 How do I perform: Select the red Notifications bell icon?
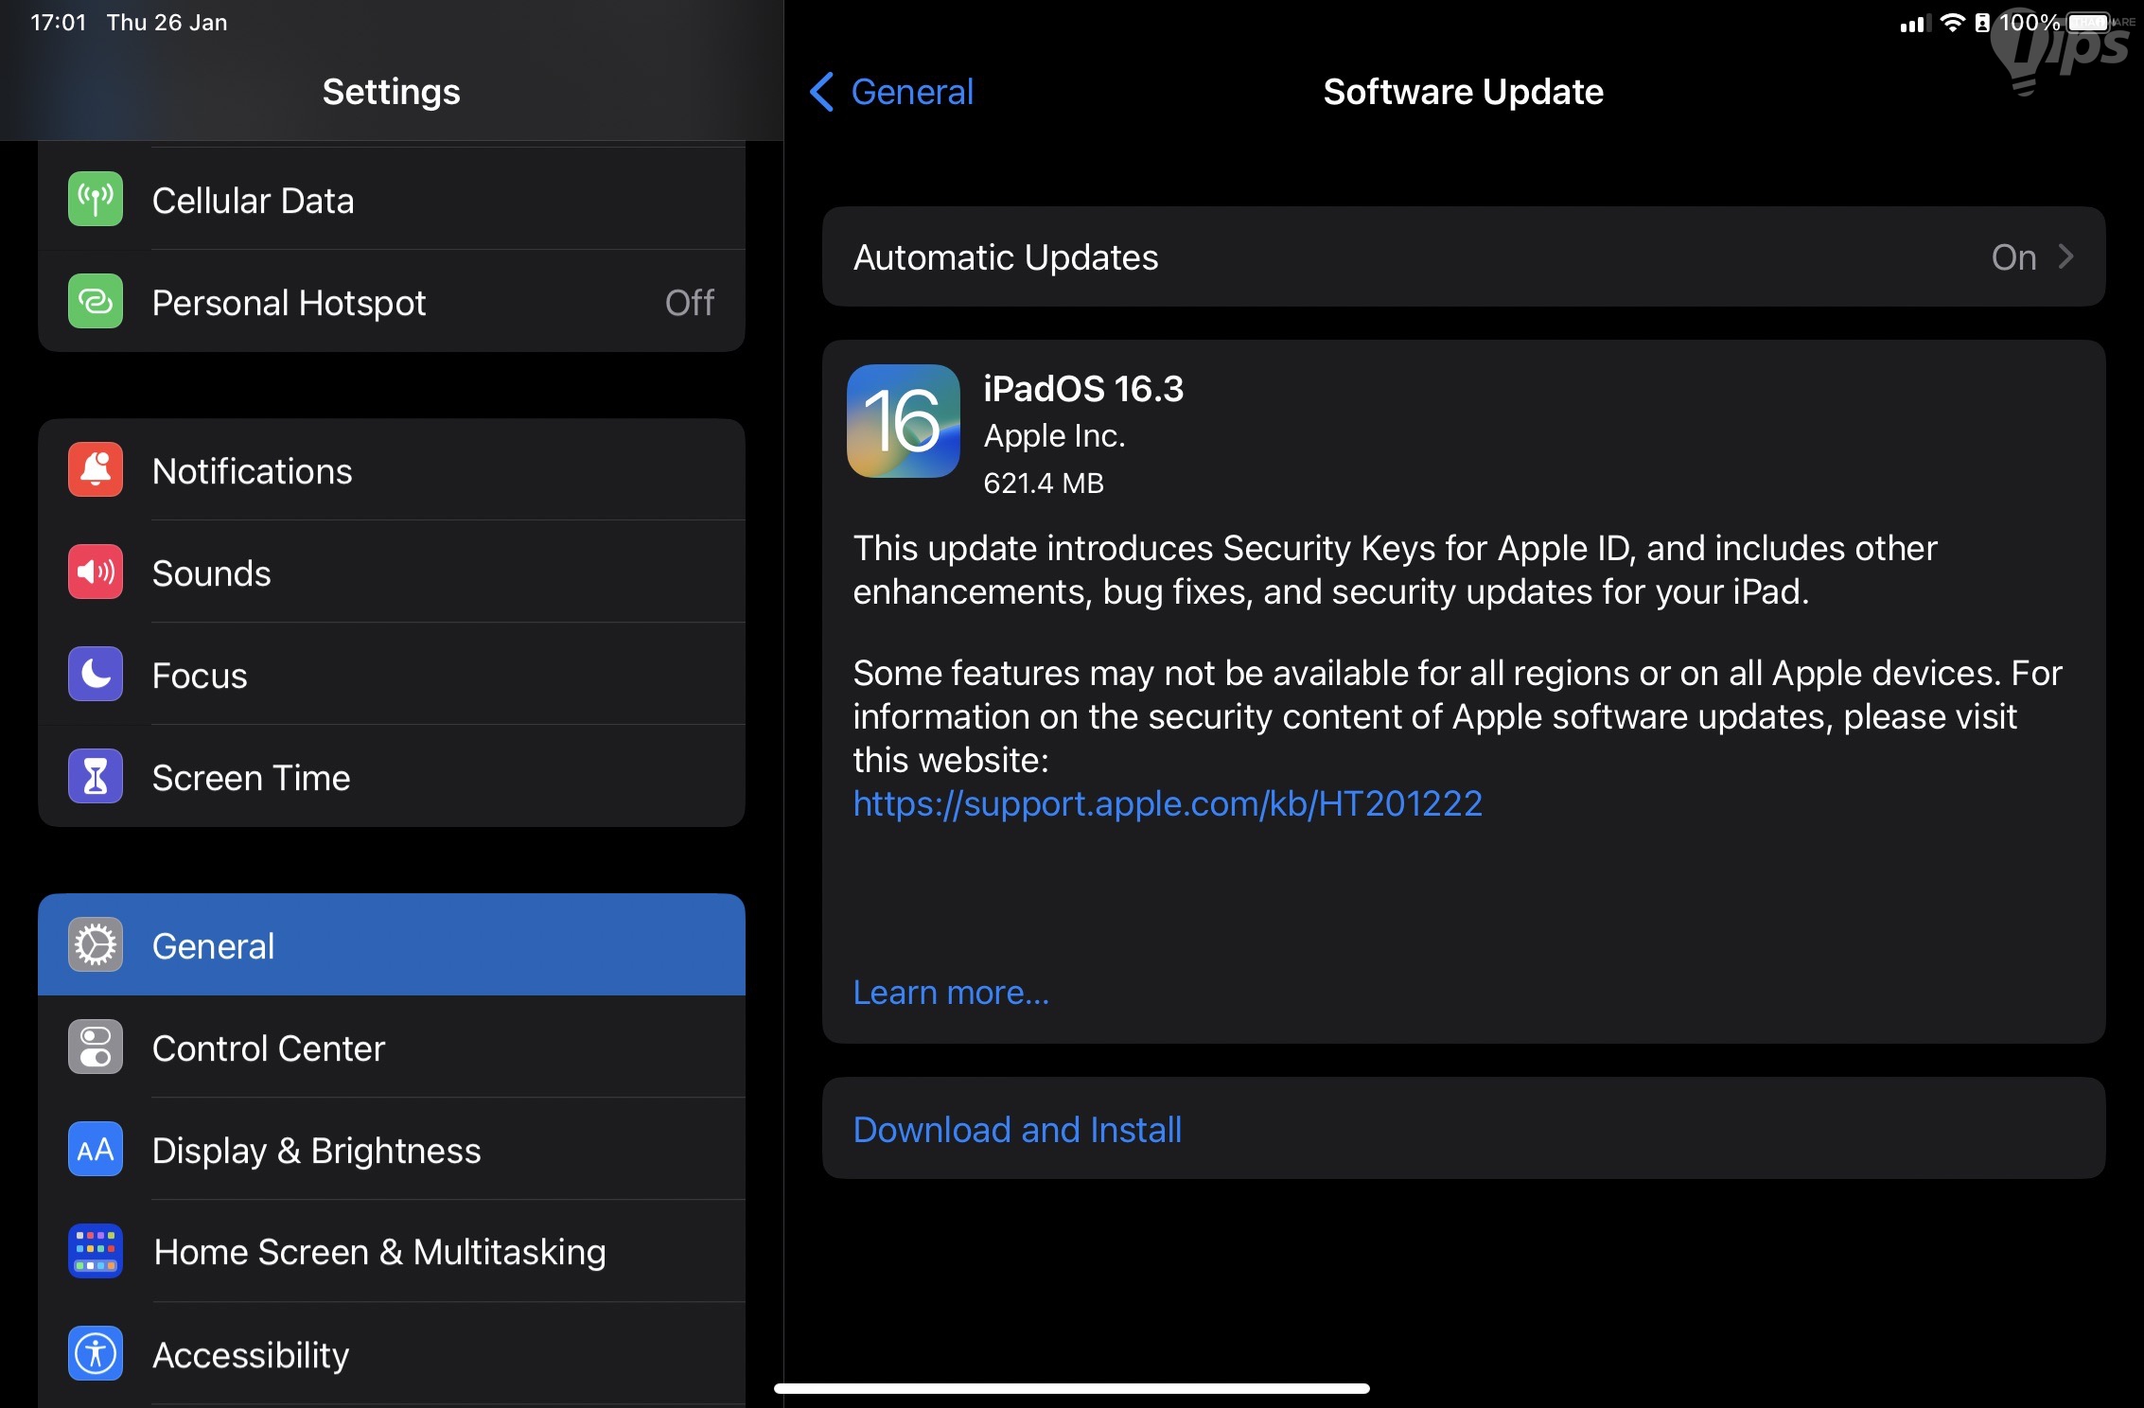[x=94, y=470]
